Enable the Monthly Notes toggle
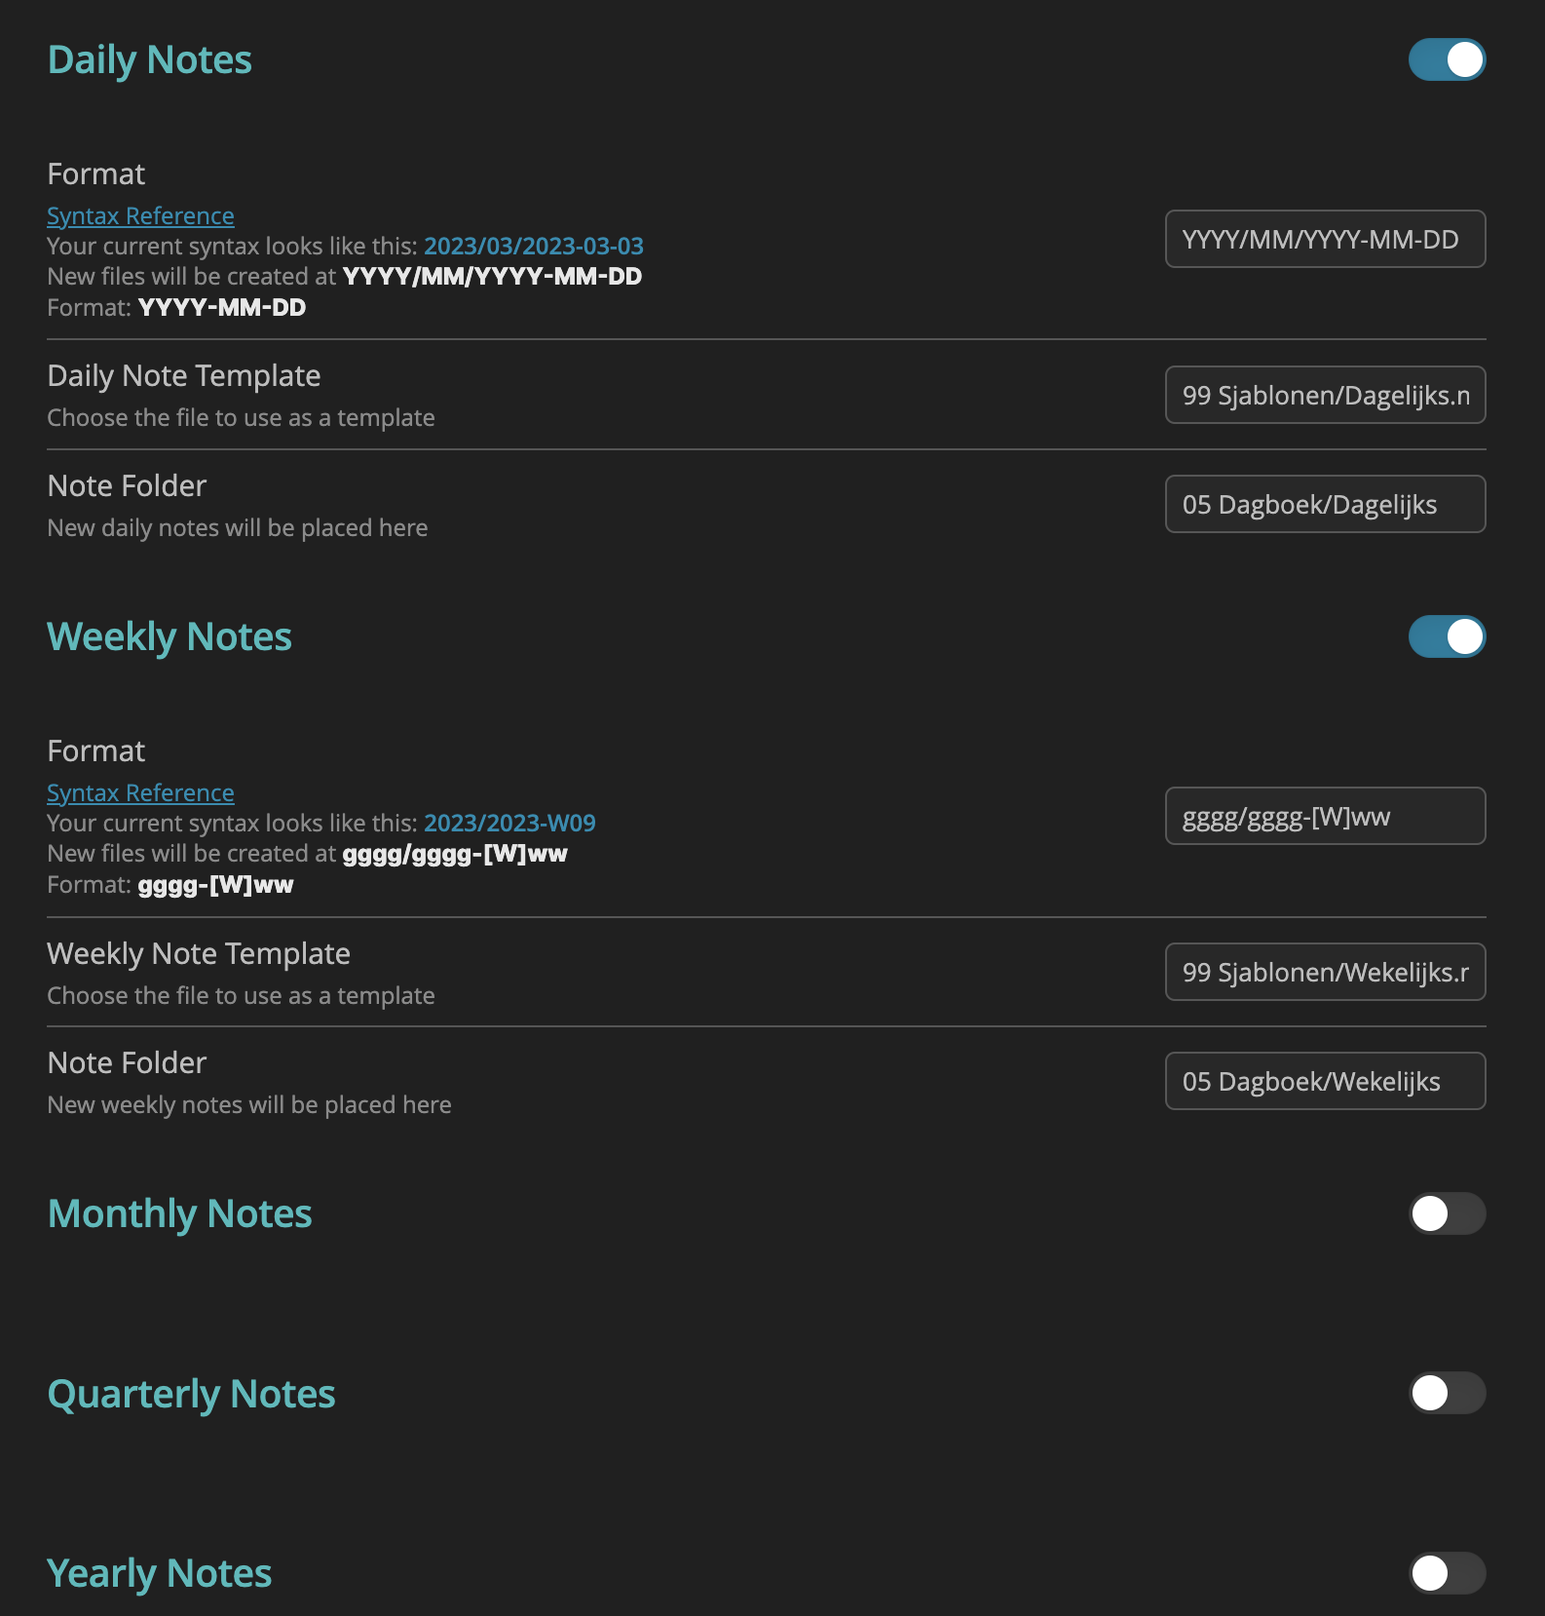This screenshot has height=1616, width=1545. tap(1447, 1213)
